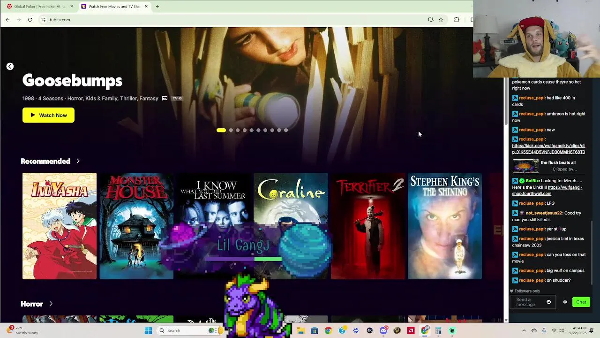Screen dimensions: 600x338
Task: Go to previous featured slide arrow
Action: click(x=10, y=67)
